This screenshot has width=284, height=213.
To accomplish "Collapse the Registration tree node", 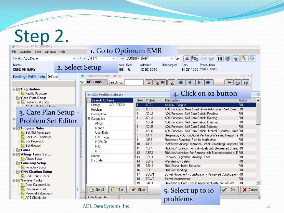I will pos(14,89).
